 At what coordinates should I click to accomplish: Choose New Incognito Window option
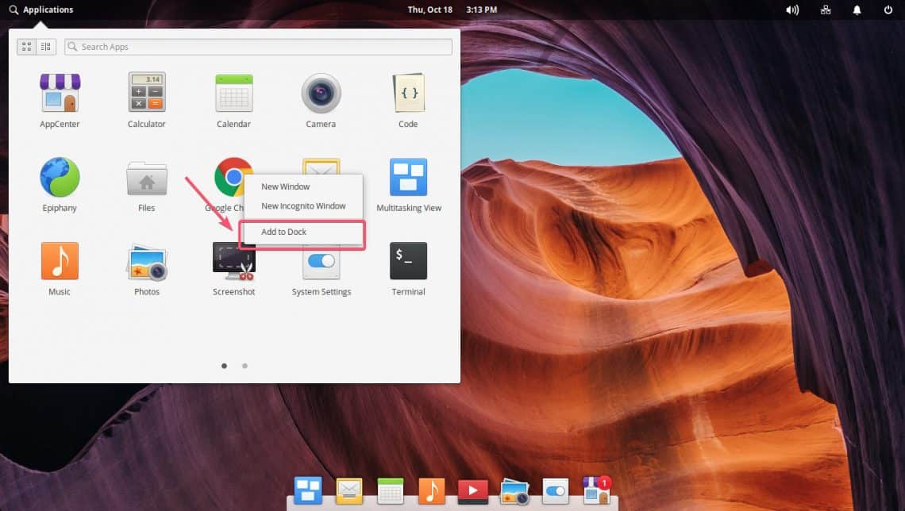click(303, 206)
